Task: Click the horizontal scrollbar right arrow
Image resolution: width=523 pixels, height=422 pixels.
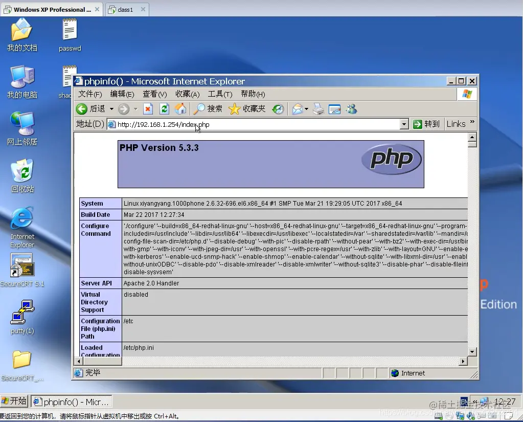Action: (463, 361)
